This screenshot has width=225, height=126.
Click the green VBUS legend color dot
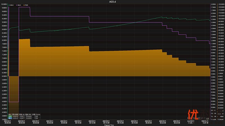(9, 5)
